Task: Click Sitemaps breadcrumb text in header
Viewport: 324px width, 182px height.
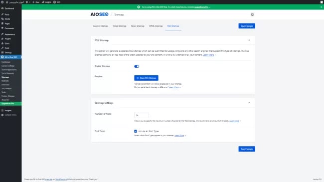Action: click(119, 14)
